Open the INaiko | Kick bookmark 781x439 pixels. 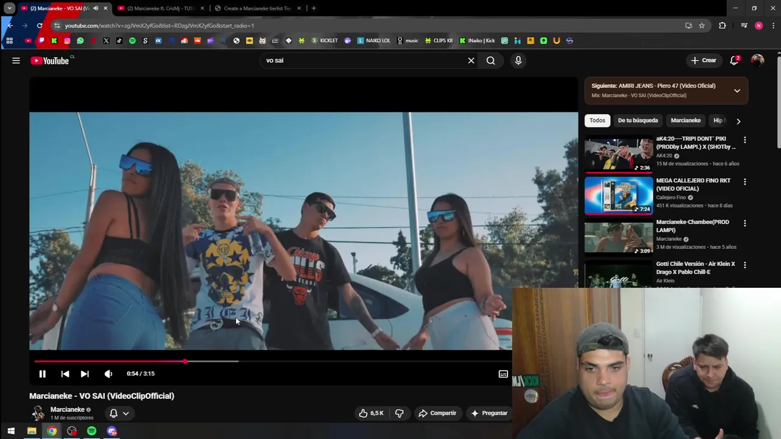pos(477,41)
